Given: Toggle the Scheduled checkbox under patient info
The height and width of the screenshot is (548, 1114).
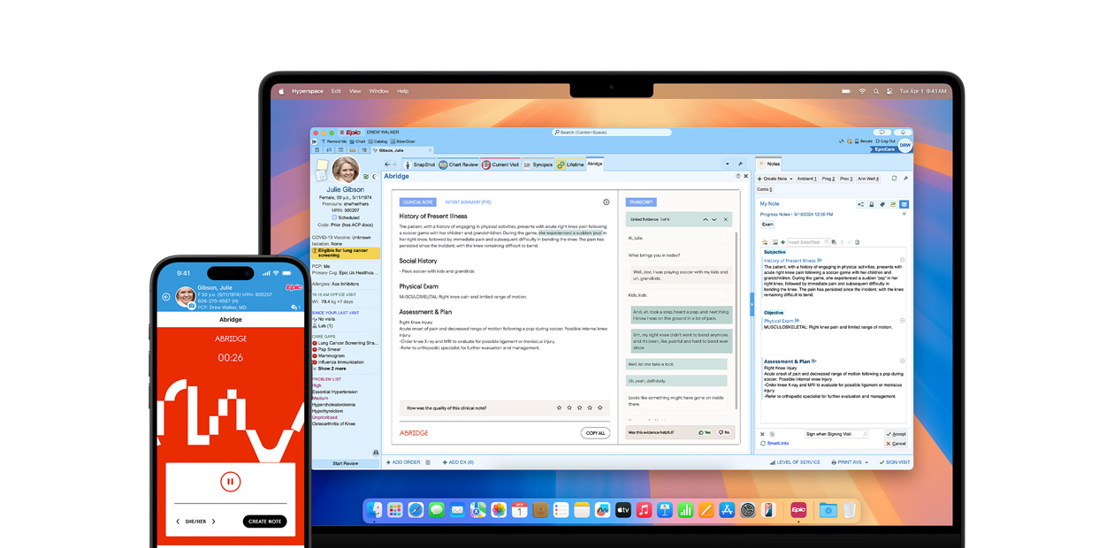Looking at the screenshot, I should click(x=334, y=217).
